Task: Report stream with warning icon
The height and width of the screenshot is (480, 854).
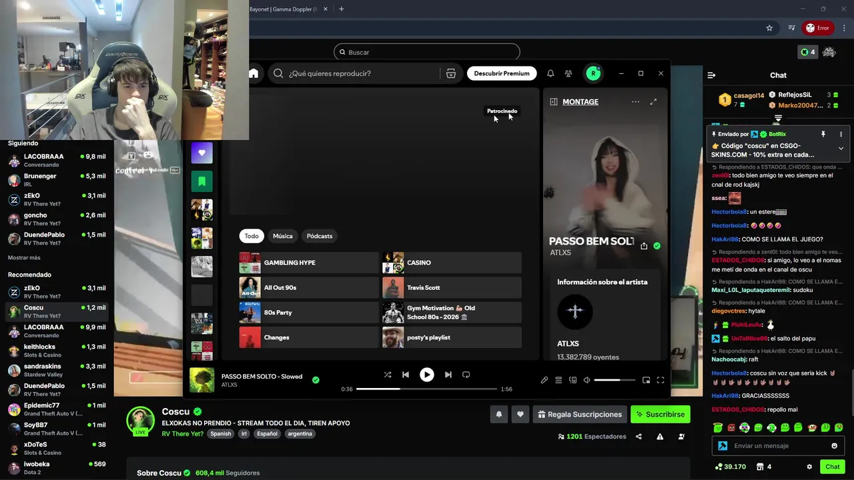Action: 660,437
